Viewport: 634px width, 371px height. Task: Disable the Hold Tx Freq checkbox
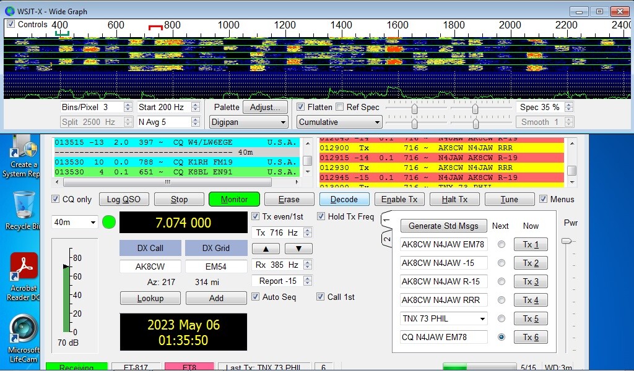coord(321,216)
